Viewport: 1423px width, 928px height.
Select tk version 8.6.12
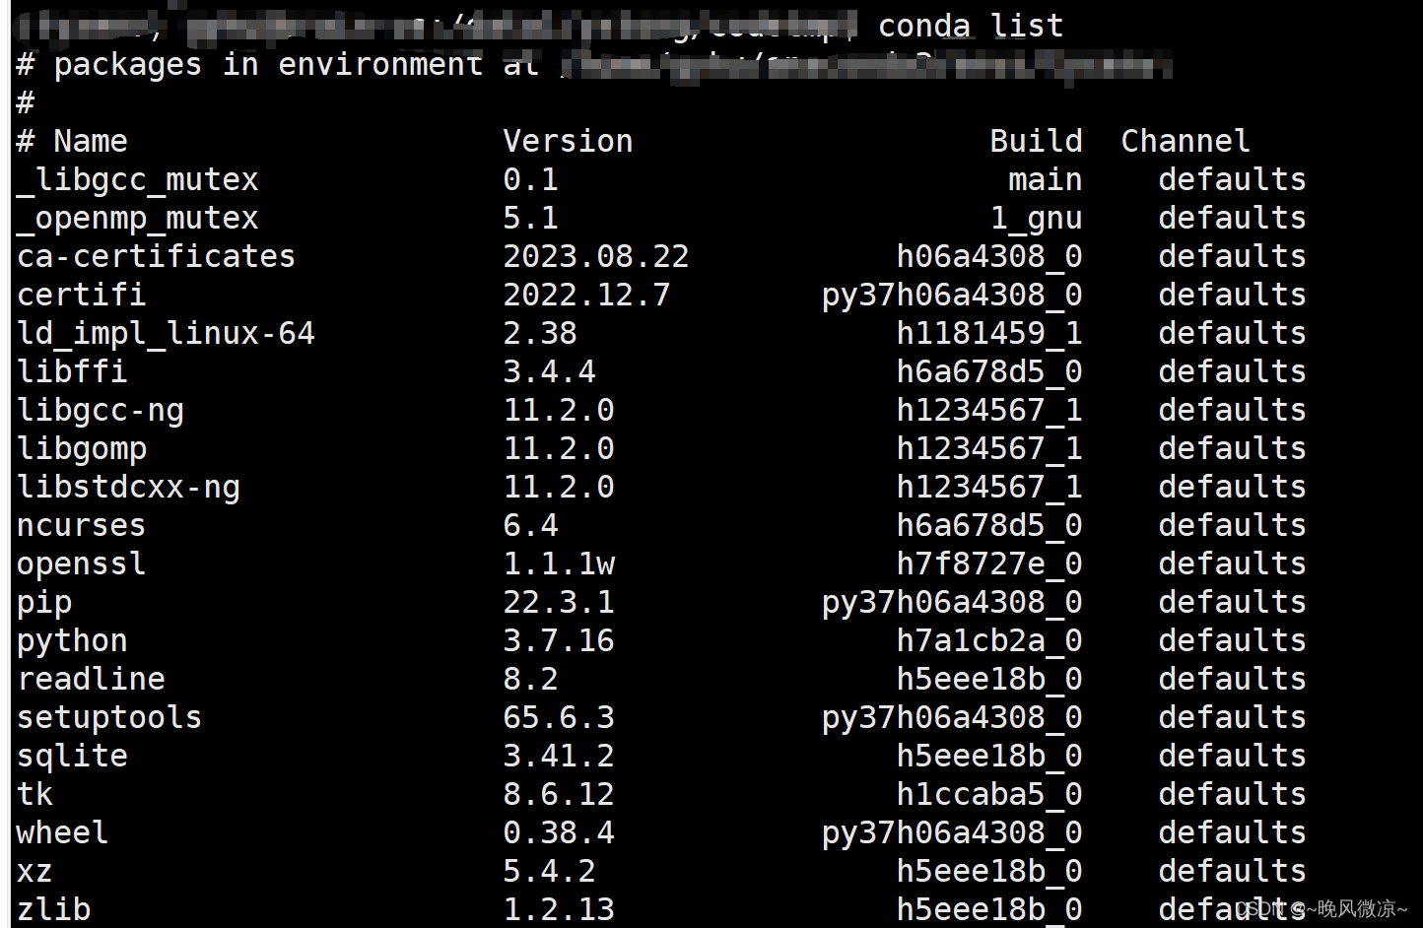pos(559,794)
